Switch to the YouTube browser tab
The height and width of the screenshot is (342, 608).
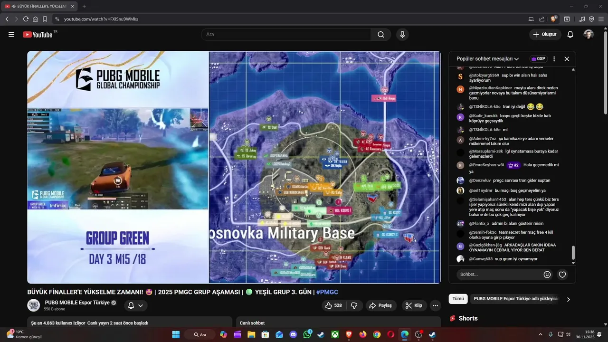click(x=39, y=6)
